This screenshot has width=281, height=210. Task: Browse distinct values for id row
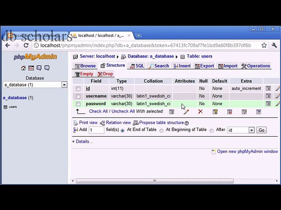[268, 88]
